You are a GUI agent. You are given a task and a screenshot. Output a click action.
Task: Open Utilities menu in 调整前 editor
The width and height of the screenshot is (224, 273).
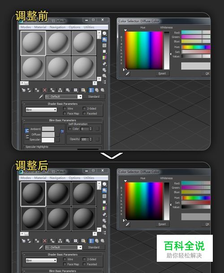pyautogui.click(x=89, y=27)
